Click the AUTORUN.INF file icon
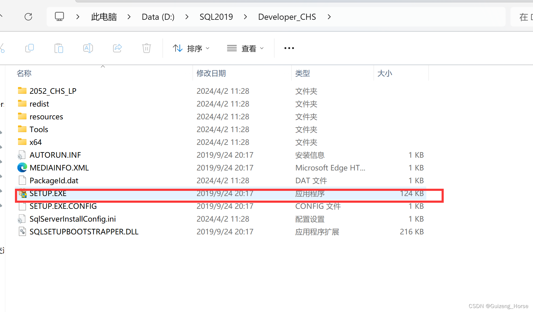Image resolution: width=533 pixels, height=312 pixels. coord(22,155)
